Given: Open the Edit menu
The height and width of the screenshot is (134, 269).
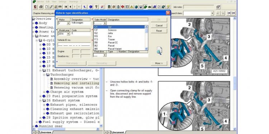Looking at the screenshot, I should [x=48, y=1].
